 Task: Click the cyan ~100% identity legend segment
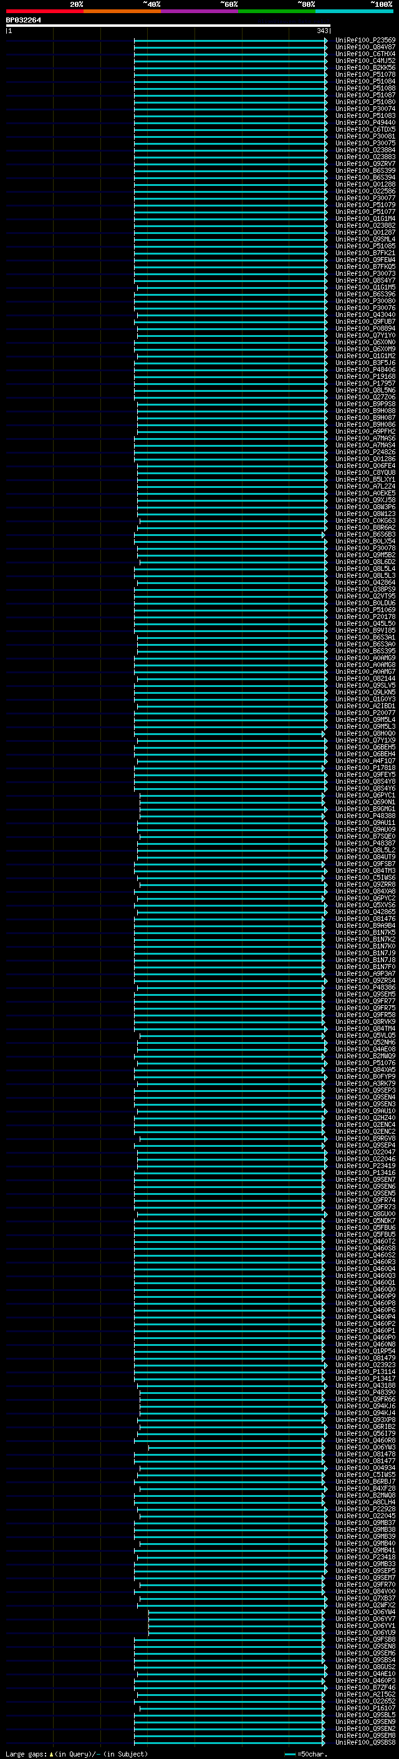[x=354, y=11]
